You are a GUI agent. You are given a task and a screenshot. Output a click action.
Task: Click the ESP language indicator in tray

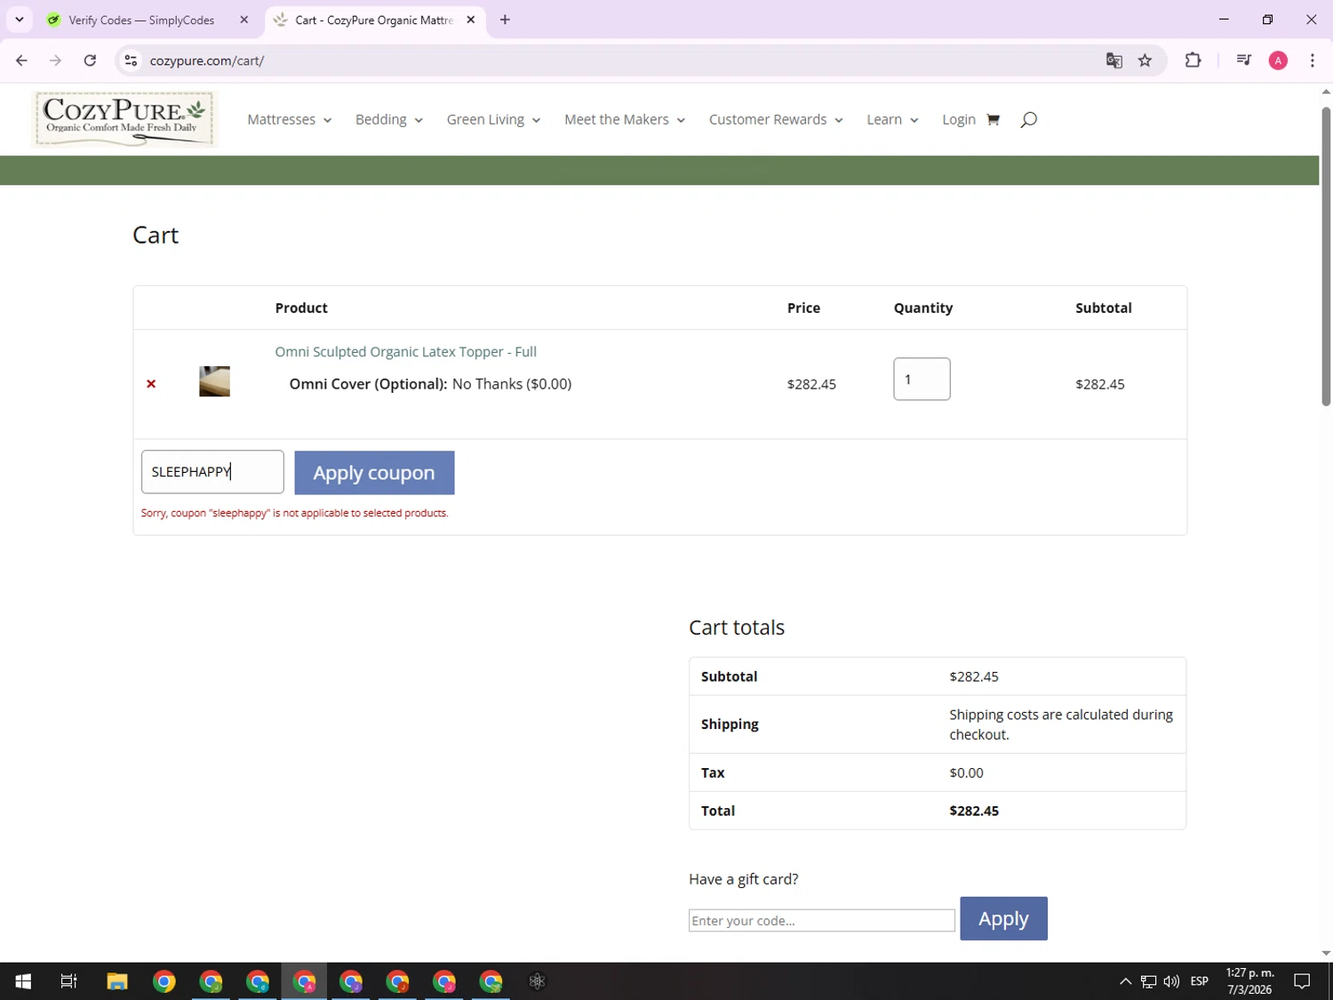(x=1200, y=981)
